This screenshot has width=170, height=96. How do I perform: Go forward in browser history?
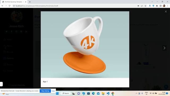[6, 6]
